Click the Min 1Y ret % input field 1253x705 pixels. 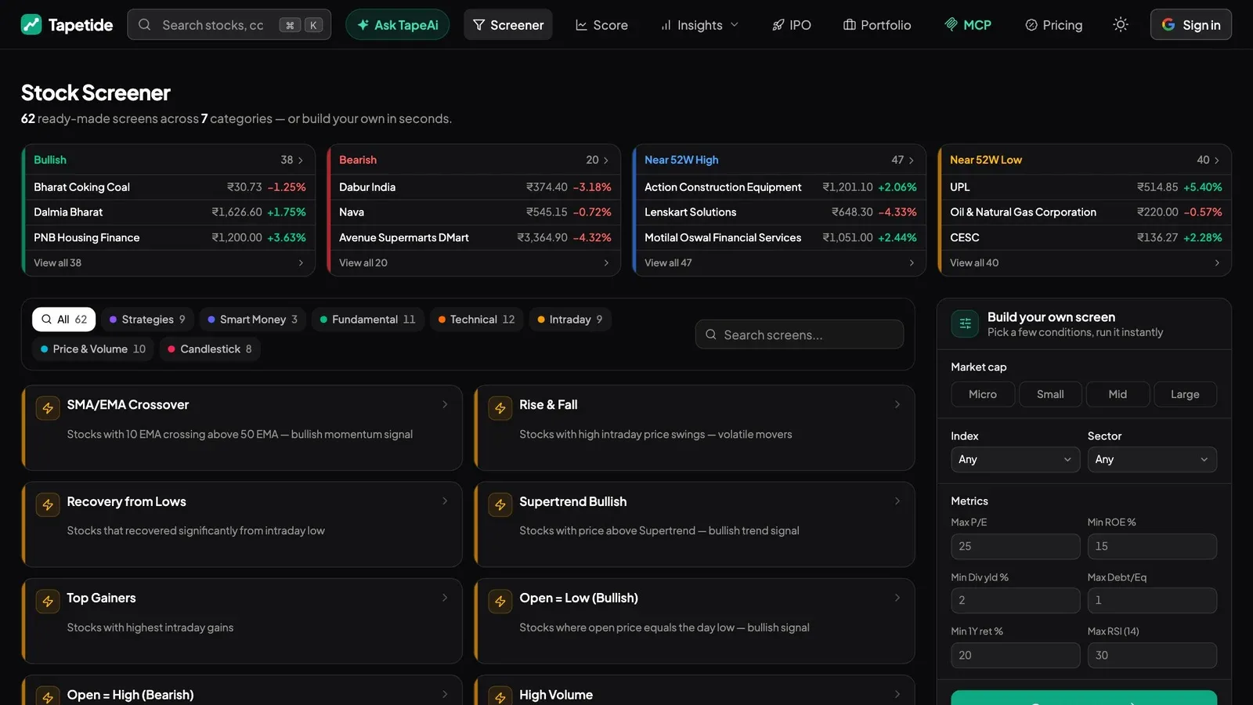tap(1015, 656)
